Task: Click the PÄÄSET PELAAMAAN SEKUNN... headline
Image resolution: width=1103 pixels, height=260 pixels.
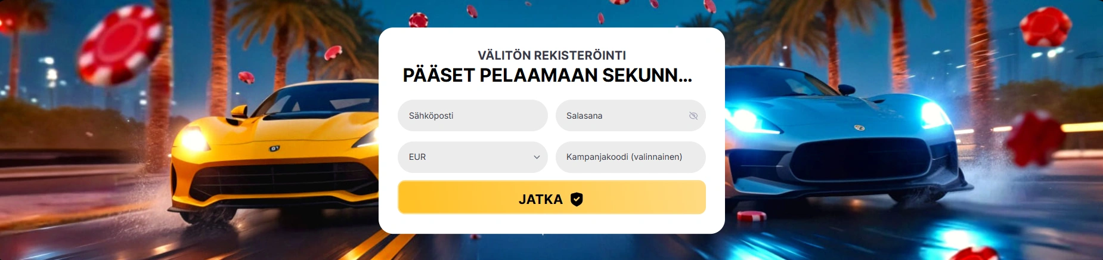Action: 547,76
